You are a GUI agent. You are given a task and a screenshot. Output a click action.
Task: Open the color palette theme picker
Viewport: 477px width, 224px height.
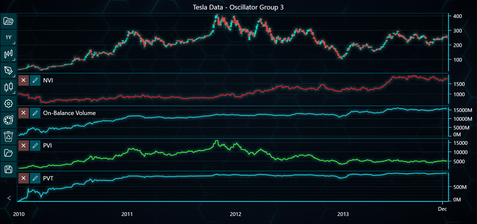8,120
